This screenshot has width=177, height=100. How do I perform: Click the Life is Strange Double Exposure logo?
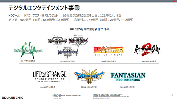click(50, 77)
